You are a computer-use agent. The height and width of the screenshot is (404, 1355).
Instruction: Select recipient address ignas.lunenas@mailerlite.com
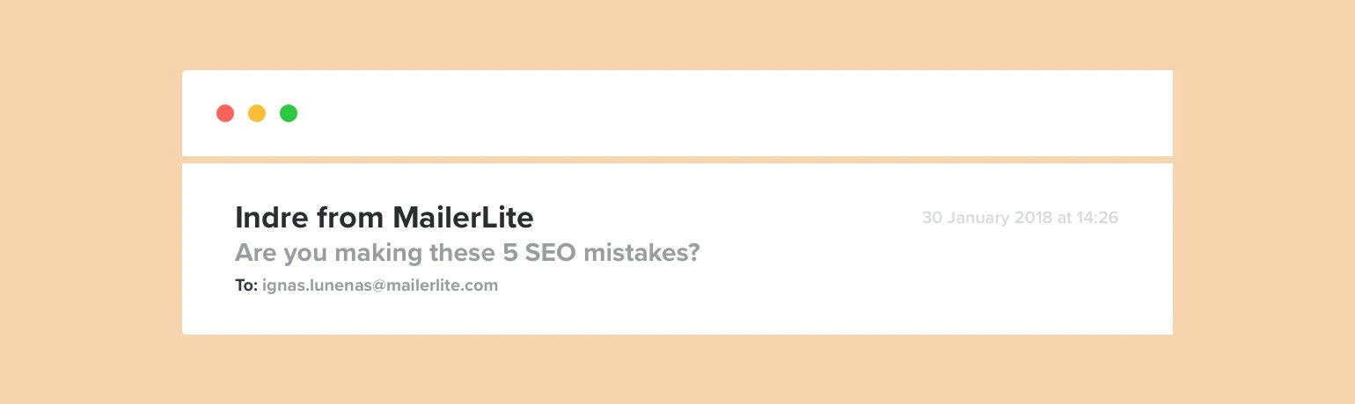pos(380,285)
